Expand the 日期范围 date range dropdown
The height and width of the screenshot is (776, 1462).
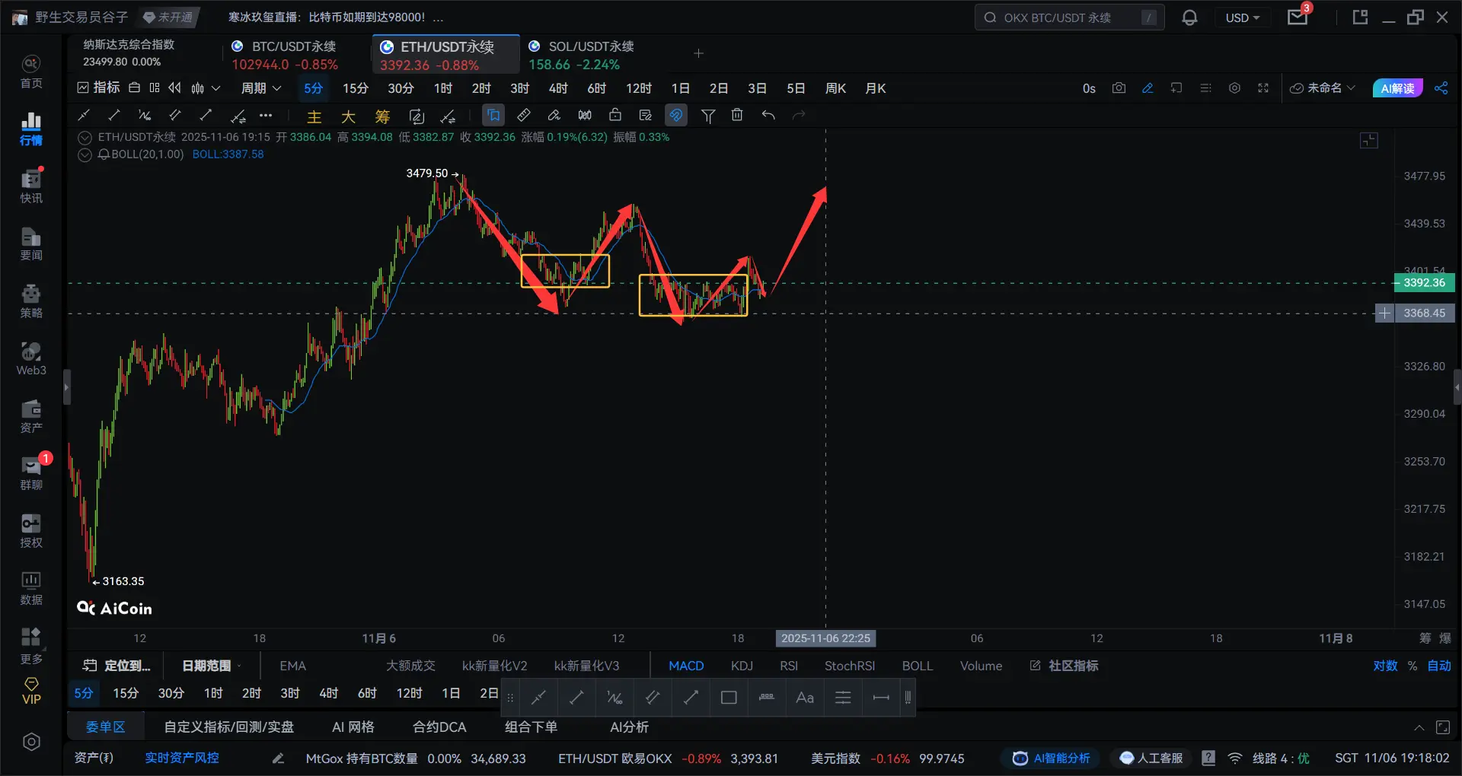pos(212,666)
